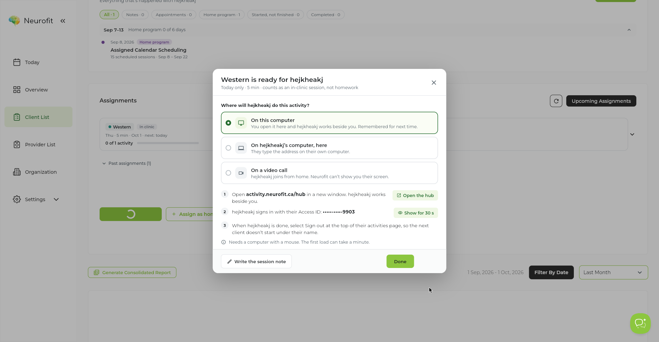This screenshot has height=342, width=659.
Task: Click the info icon near mouse note
Action: 224,242
